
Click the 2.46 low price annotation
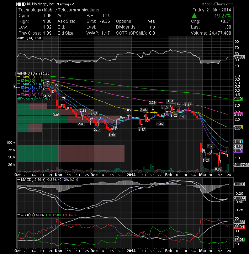pos(159,124)
